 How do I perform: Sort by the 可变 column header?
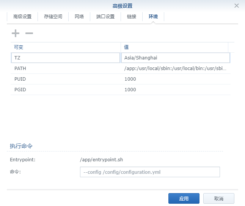66,47
